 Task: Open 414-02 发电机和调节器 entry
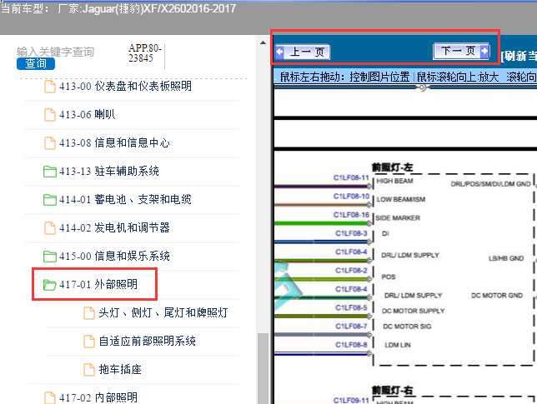[114, 228]
